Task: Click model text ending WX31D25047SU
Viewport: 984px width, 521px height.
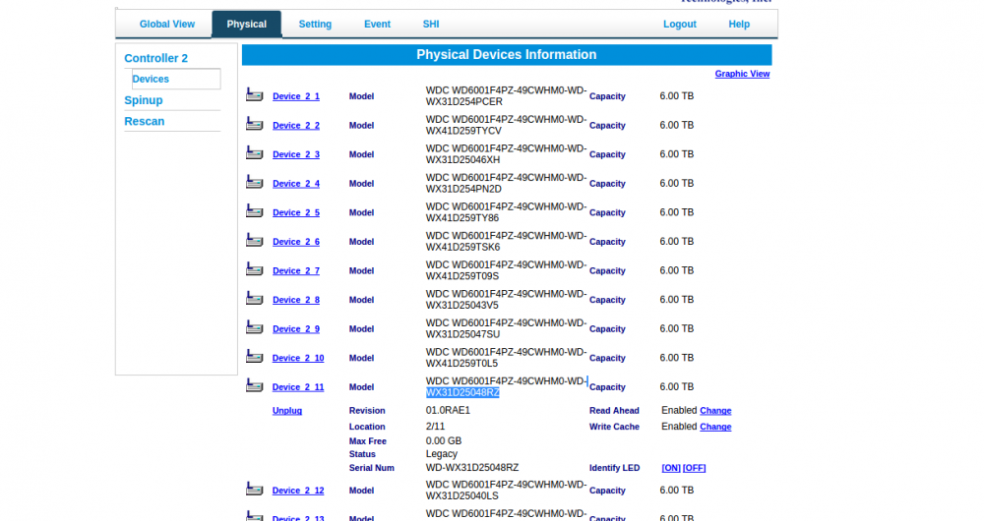Action: point(506,328)
